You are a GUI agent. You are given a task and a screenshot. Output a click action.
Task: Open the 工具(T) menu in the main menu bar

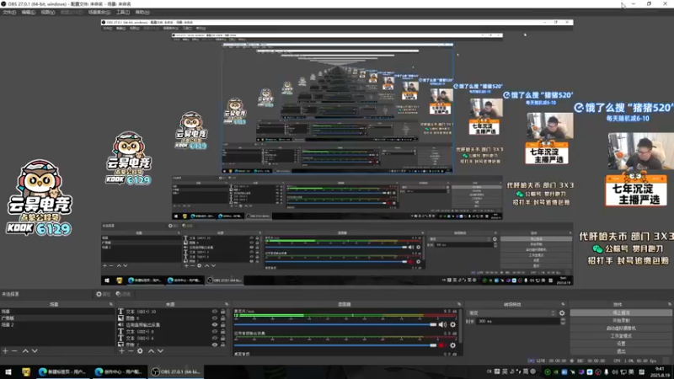[123, 13]
